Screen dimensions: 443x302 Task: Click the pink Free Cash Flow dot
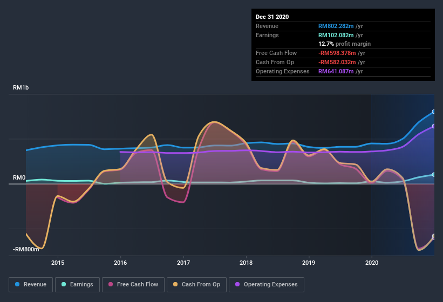[x=111, y=284]
